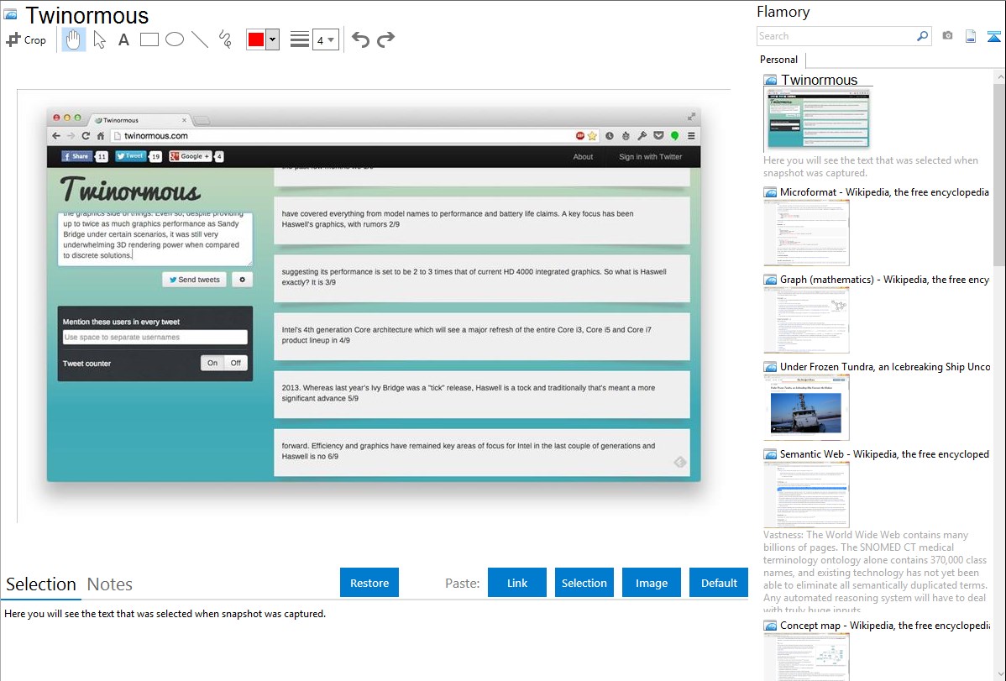1006x681 pixels.
Task: Open Graph (mathematics) snapshot title
Action: pos(884,280)
